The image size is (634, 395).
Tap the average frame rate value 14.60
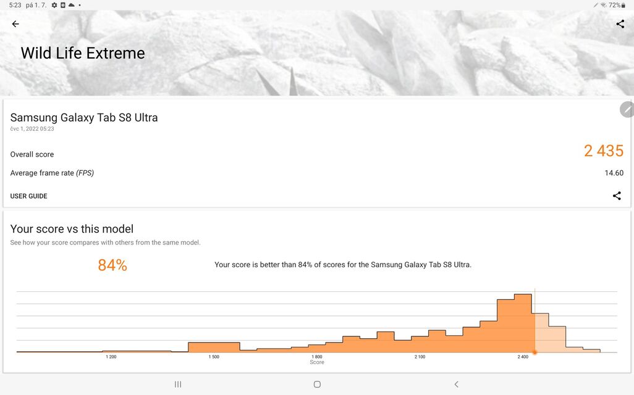[x=614, y=173]
